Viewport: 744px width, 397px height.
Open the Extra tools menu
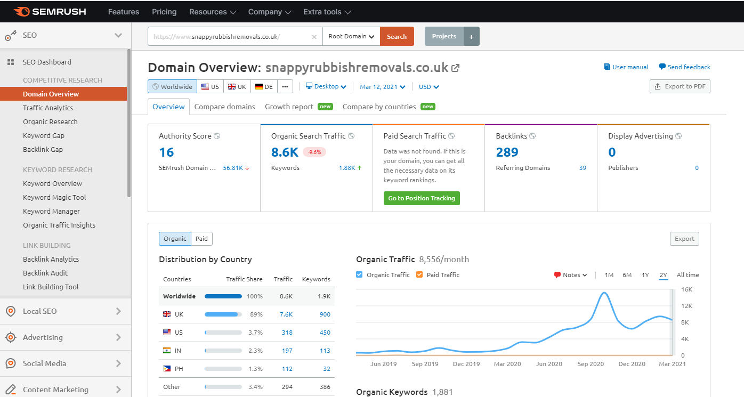tap(327, 12)
